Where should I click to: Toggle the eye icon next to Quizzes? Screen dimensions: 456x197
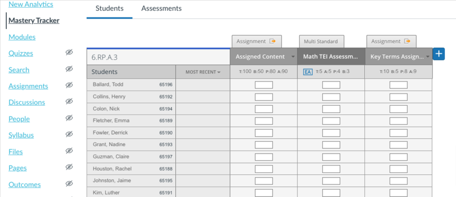[x=69, y=53]
